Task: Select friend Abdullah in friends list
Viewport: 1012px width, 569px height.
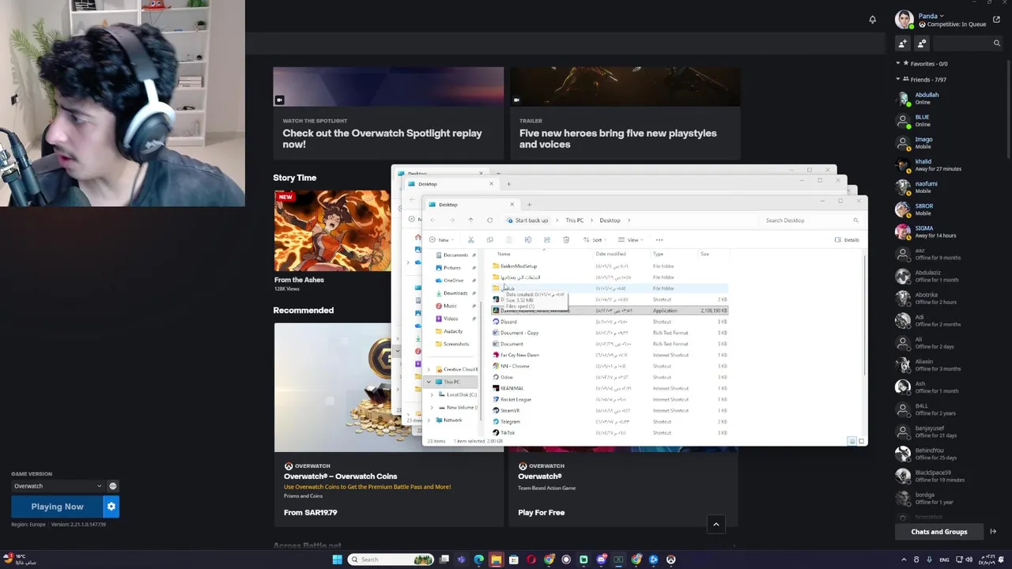Action: [x=949, y=98]
